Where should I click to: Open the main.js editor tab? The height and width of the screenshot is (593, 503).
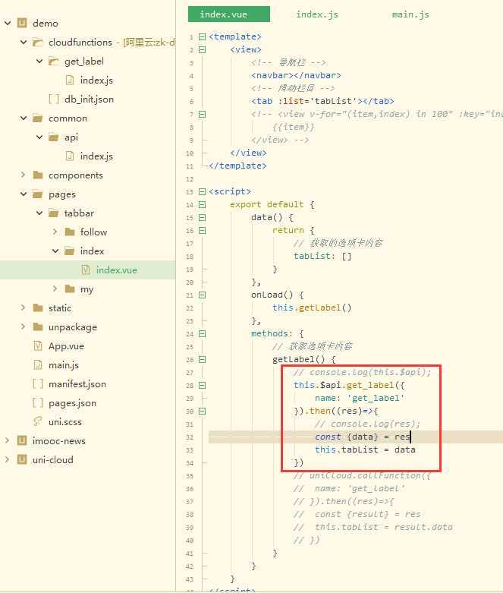[410, 14]
